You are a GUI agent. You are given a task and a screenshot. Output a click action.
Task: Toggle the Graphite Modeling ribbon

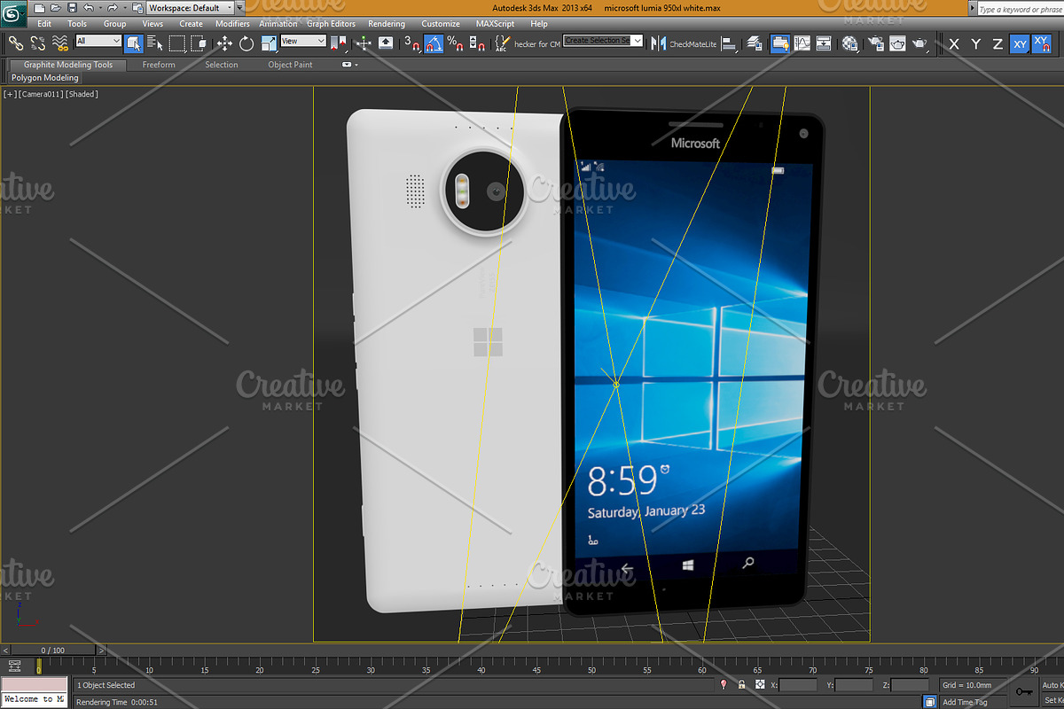(x=780, y=43)
